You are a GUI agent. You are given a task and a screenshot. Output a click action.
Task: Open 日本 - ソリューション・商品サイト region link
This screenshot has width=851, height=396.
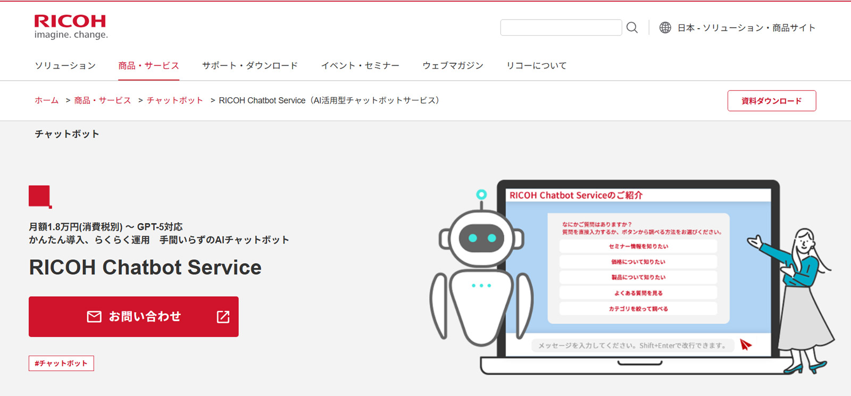click(x=746, y=28)
